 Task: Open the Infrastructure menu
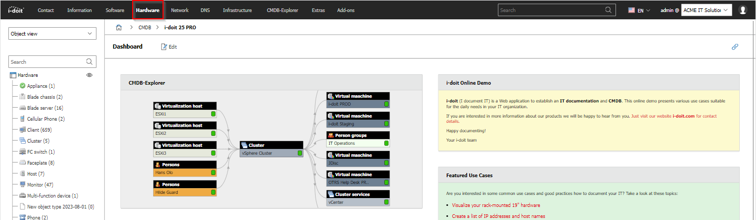237,10
